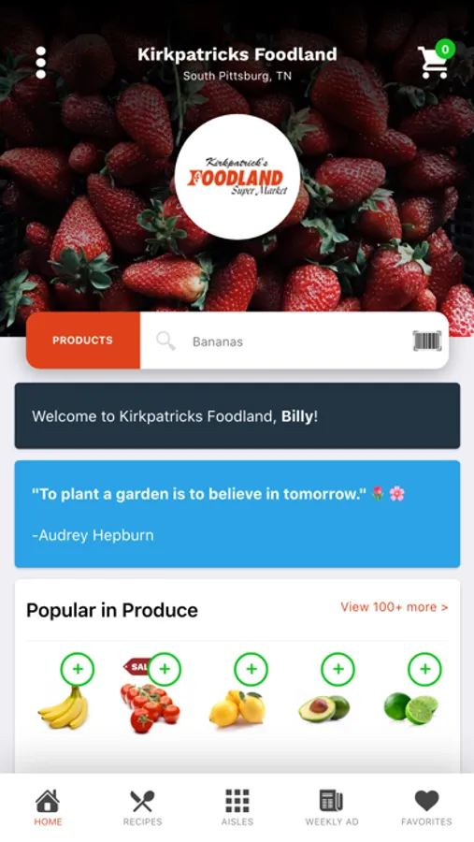The height and width of the screenshot is (842, 474).
Task: Select the PRODUCTS search category button
Action: 82,341
